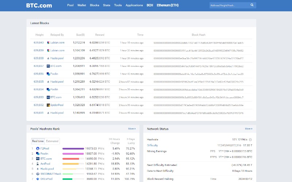Open SpiderPool link in Latest Blocks
Screen dimensions: 292x182
[57, 105]
